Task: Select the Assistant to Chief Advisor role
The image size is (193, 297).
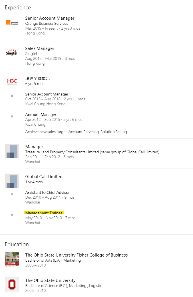Action: coord(47,192)
